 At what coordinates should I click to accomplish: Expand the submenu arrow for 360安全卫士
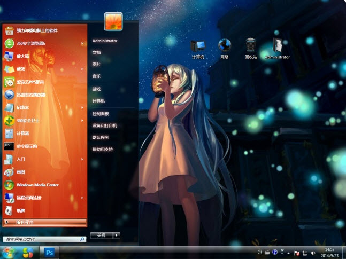[x=82, y=121]
